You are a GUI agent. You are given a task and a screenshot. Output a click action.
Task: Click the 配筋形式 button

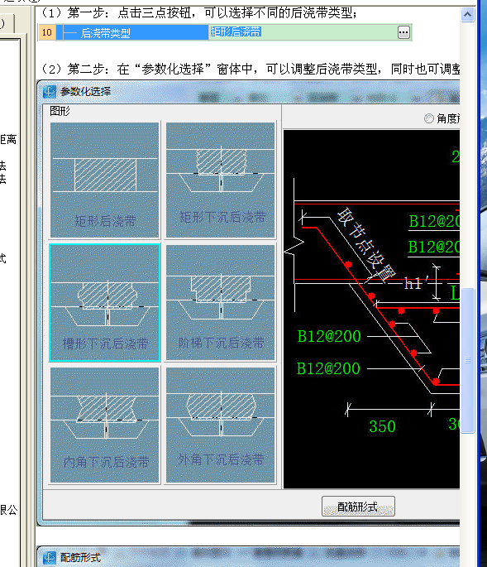pyautogui.click(x=358, y=507)
